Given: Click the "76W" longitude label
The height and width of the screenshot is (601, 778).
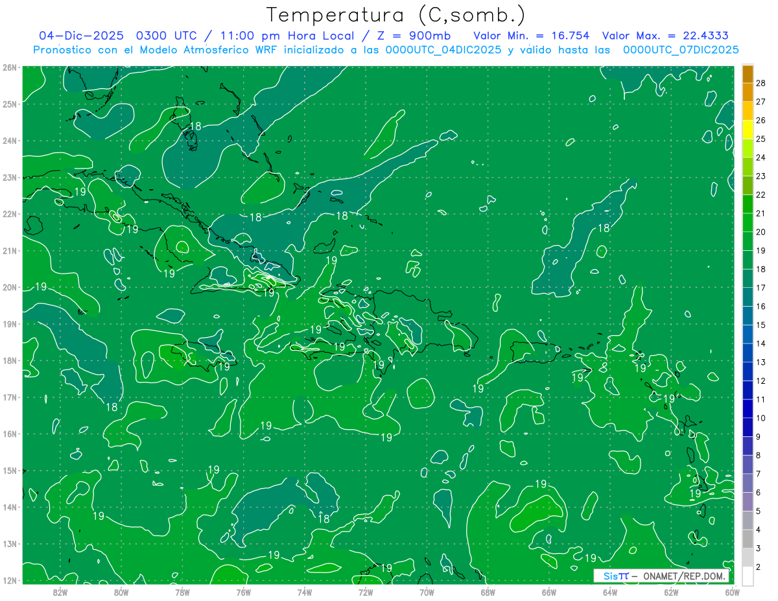Looking at the screenshot, I should coord(243,592).
